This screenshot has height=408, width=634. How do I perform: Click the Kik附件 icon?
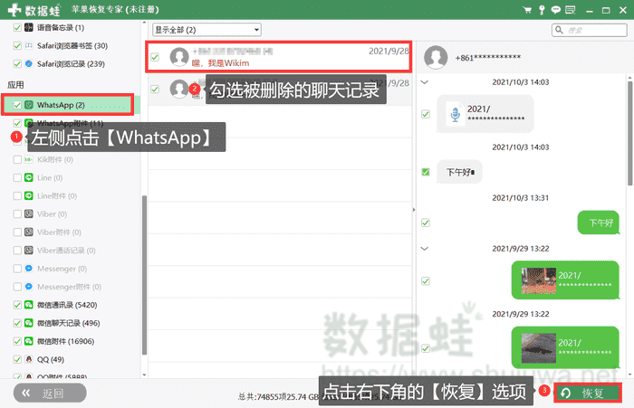pos(29,159)
